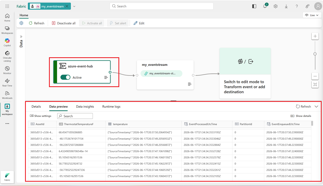The height and width of the screenshot is (186, 323).
Task: Click Activate all button
Action: point(92,23)
